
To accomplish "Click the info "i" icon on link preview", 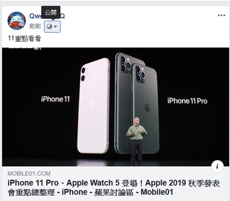I will (217, 166).
